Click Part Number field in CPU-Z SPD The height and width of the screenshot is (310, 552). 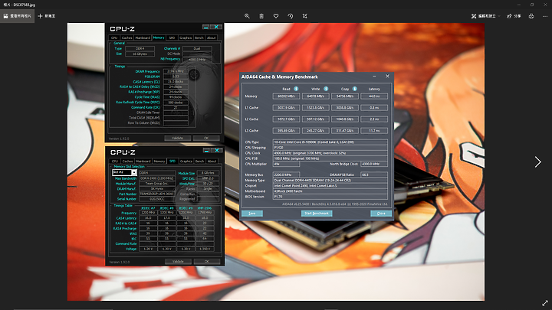coord(157,194)
